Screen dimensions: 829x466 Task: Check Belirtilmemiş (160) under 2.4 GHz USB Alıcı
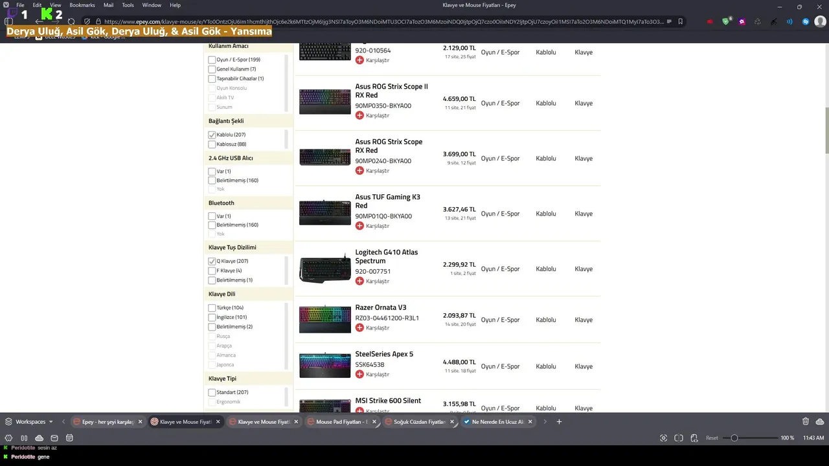pos(212,181)
